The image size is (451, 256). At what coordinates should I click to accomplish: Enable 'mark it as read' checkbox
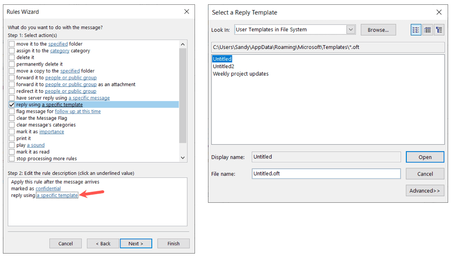pos(12,152)
